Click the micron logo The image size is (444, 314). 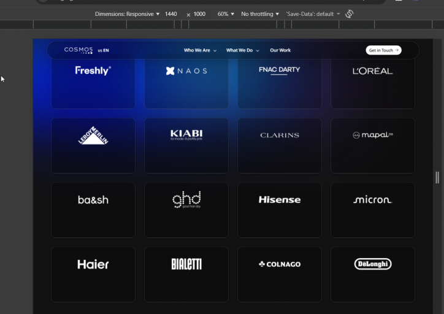point(373,200)
